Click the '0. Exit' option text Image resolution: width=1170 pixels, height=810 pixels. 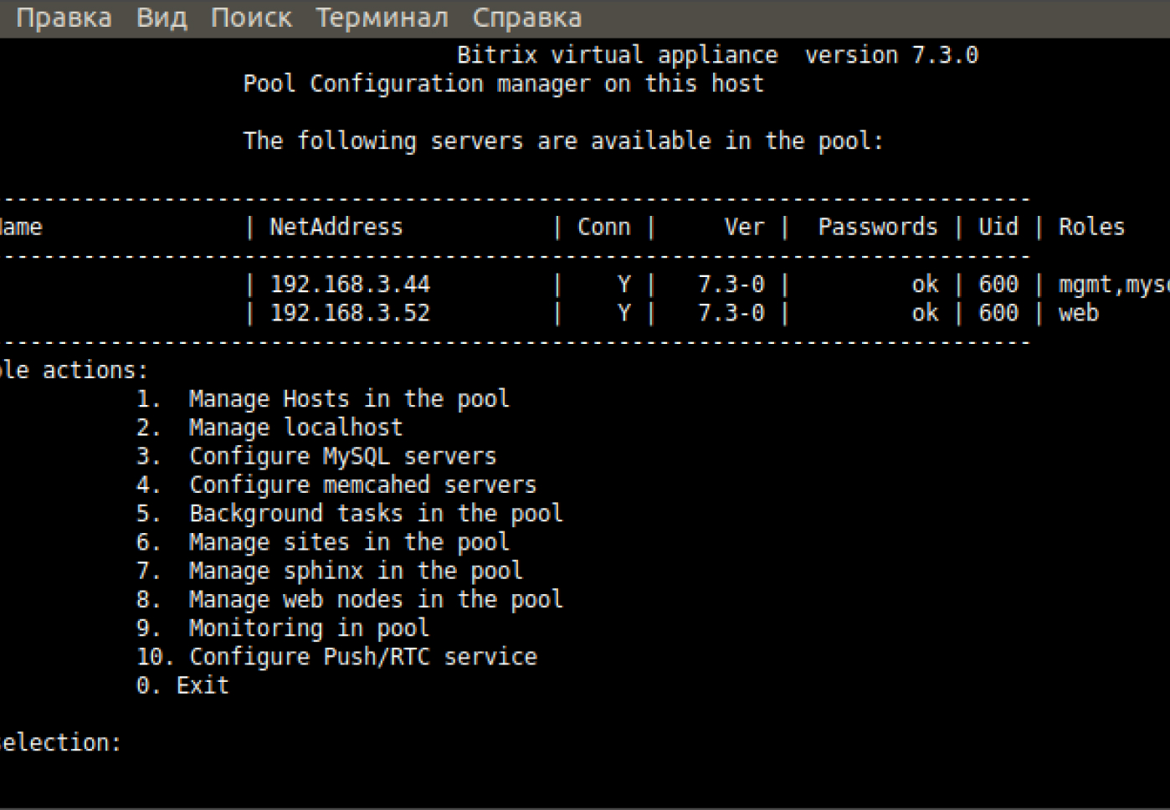pos(182,685)
